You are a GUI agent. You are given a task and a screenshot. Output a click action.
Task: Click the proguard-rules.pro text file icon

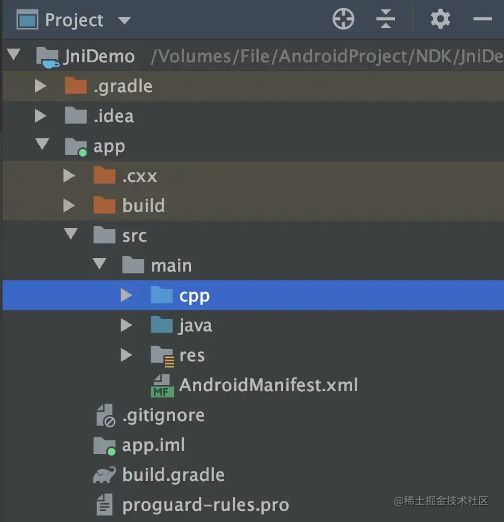(x=105, y=505)
